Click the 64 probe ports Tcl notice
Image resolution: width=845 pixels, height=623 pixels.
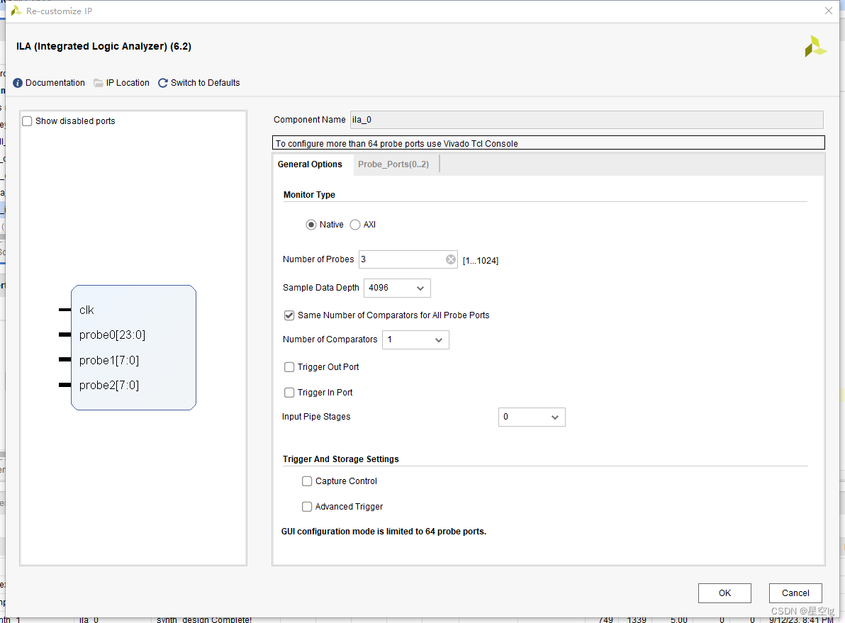(549, 143)
